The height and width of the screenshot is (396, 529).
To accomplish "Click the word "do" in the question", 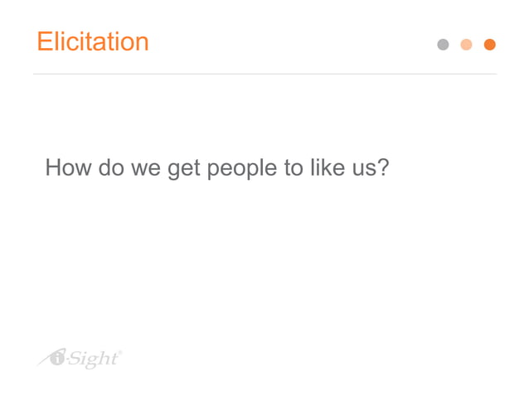I will [111, 167].
